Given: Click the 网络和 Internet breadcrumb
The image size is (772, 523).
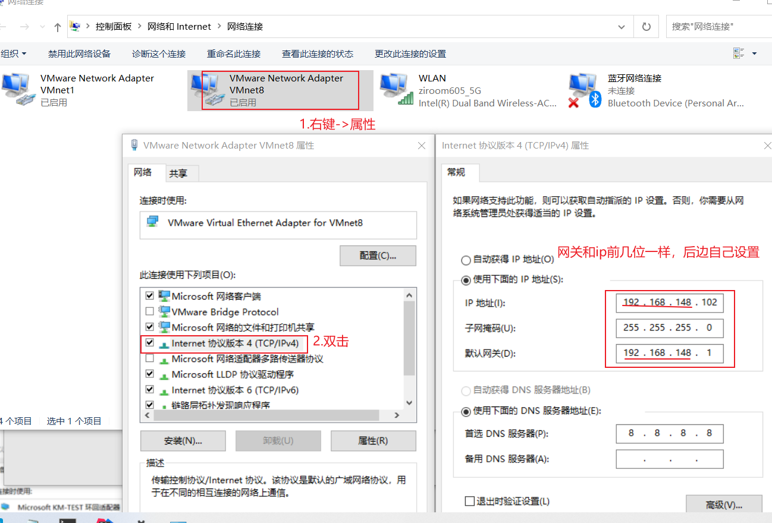Looking at the screenshot, I should click(180, 27).
